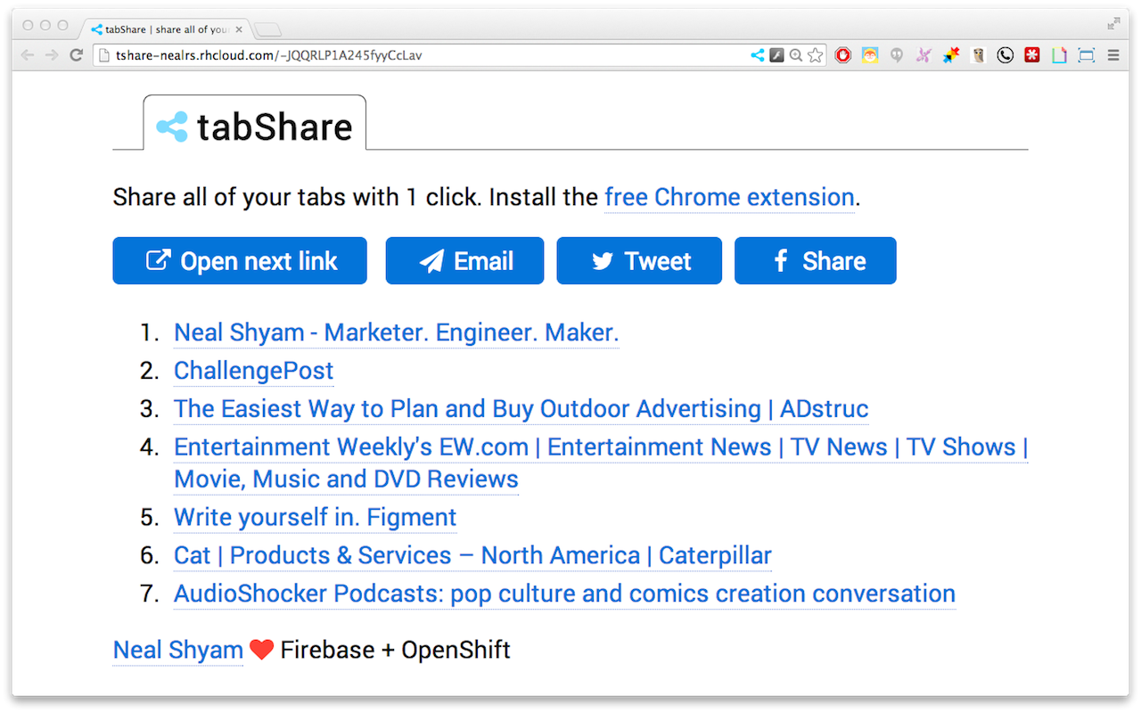The image size is (1141, 713).
Task: Click the fullscreen arrows in the window corner
Action: point(1113,24)
